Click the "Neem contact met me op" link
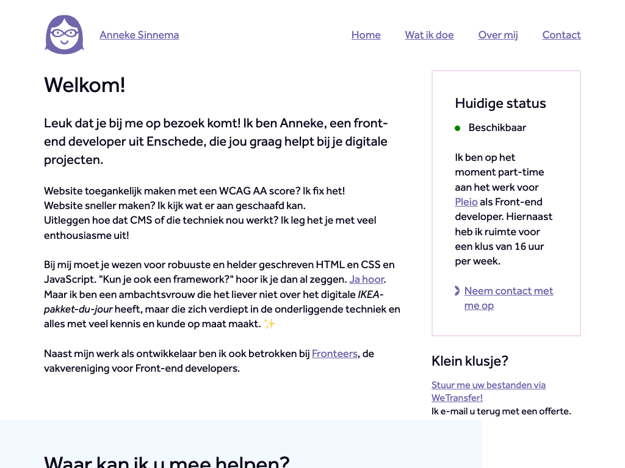This screenshot has height=468, width=625. [508, 291]
